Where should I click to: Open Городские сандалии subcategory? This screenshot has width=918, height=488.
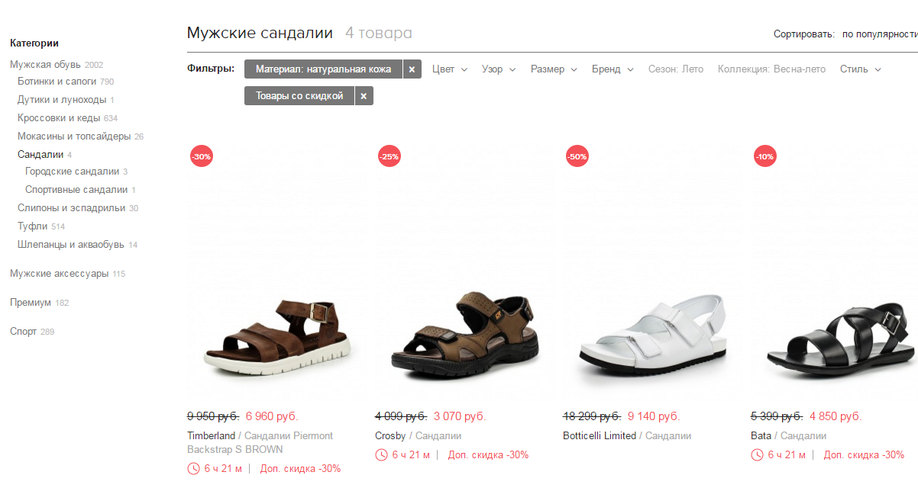pos(72,172)
